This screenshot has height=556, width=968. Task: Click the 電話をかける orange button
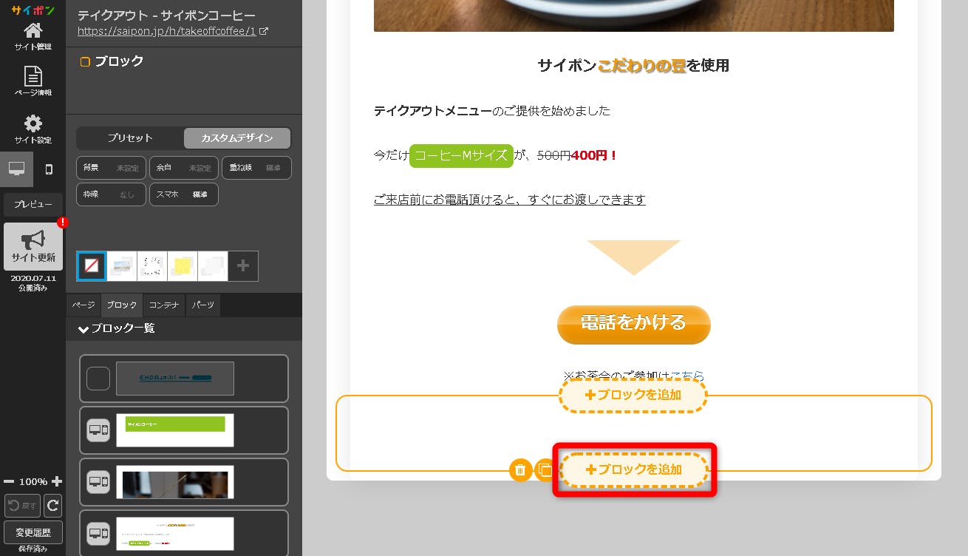(x=633, y=324)
